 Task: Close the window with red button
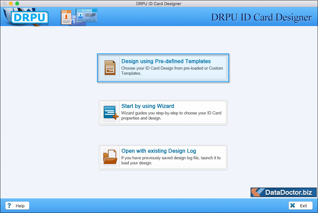(4, 3)
